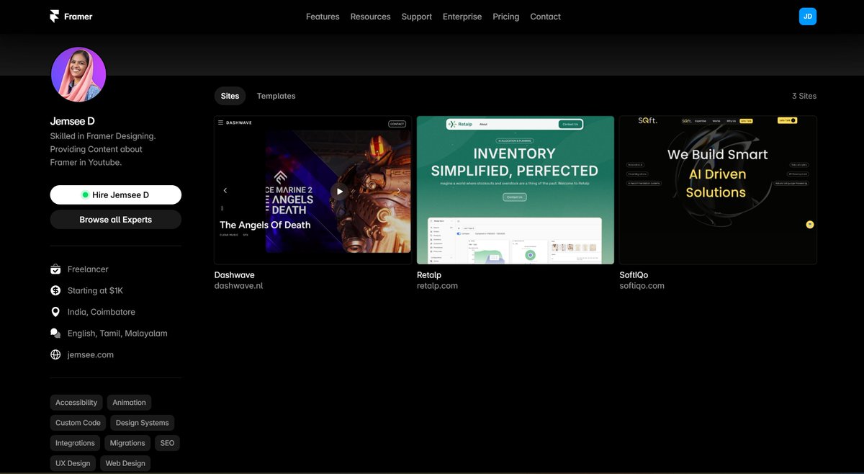Click the Retalp site title
This screenshot has height=474, width=864.
(x=429, y=275)
